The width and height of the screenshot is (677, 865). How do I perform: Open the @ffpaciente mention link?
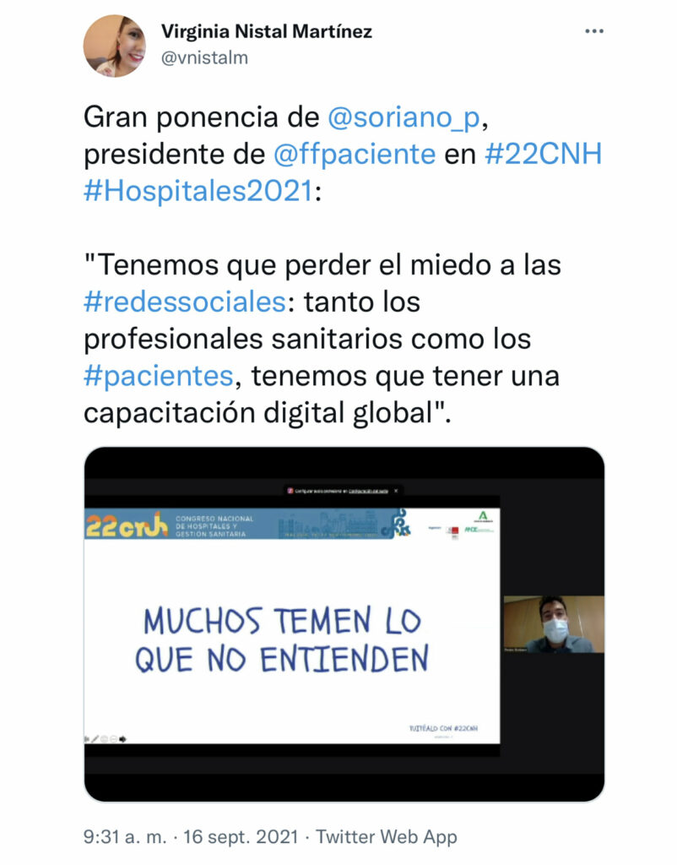pos(355,154)
